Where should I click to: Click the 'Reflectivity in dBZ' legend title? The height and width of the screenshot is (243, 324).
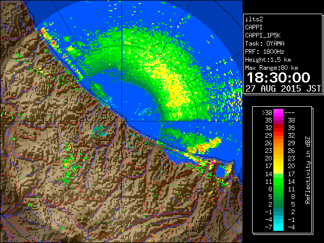(308, 170)
